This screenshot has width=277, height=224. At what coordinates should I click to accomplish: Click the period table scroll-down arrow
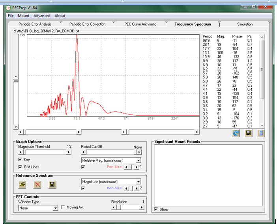tap(262, 125)
